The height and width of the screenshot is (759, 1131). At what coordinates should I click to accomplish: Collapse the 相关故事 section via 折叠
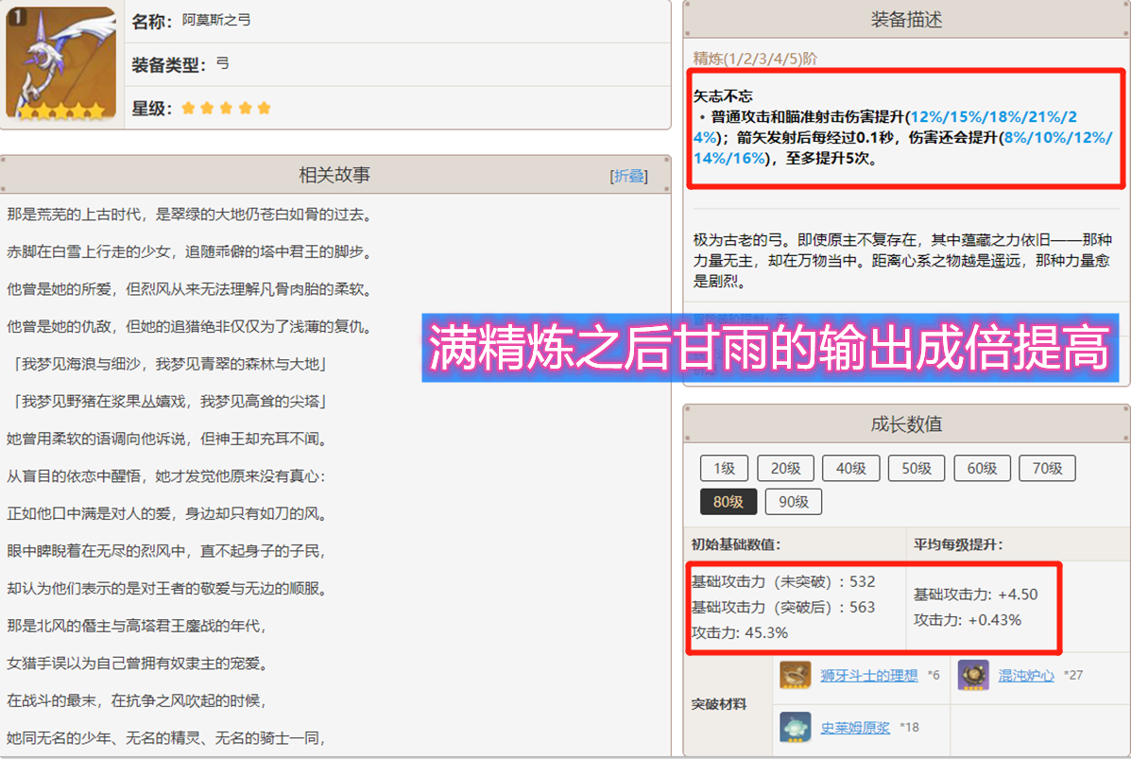tap(629, 177)
